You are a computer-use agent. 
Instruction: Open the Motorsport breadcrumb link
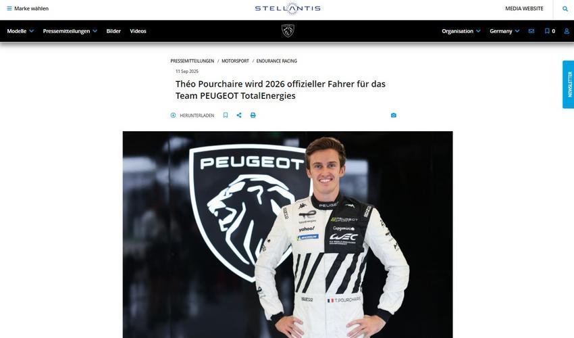tap(235, 61)
